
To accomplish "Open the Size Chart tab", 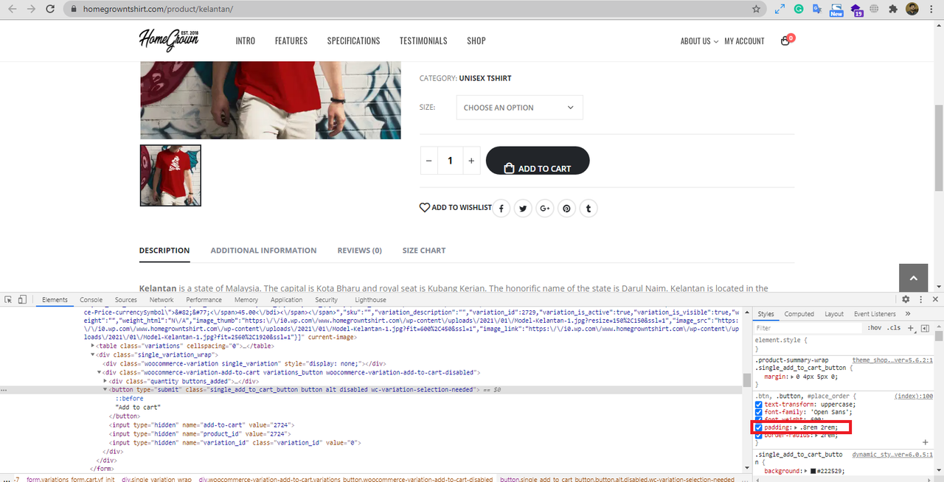I will click(x=424, y=251).
